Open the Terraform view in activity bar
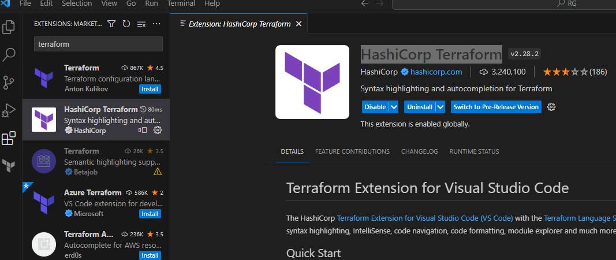The width and height of the screenshot is (616, 260). (x=9, y=166)
